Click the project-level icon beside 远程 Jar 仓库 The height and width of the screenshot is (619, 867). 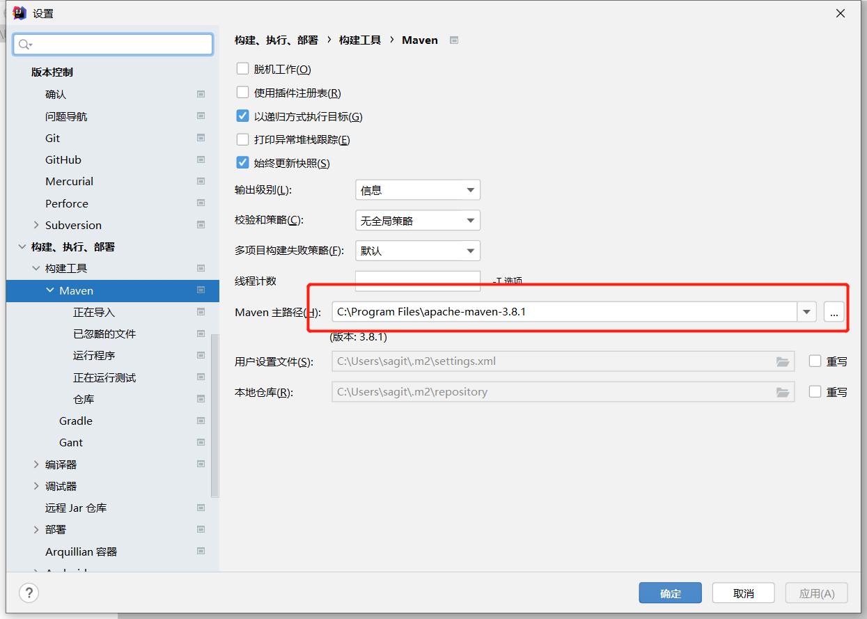(x=201, y=508)
